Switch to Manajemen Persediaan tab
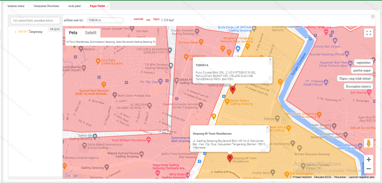Image resolution: width=382 pixels, height=183 pixels. click(46, 6)
